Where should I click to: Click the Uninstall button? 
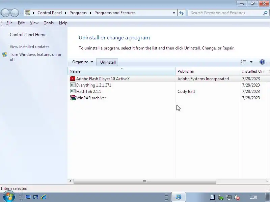pyautogui.click(x=108, y=62)
